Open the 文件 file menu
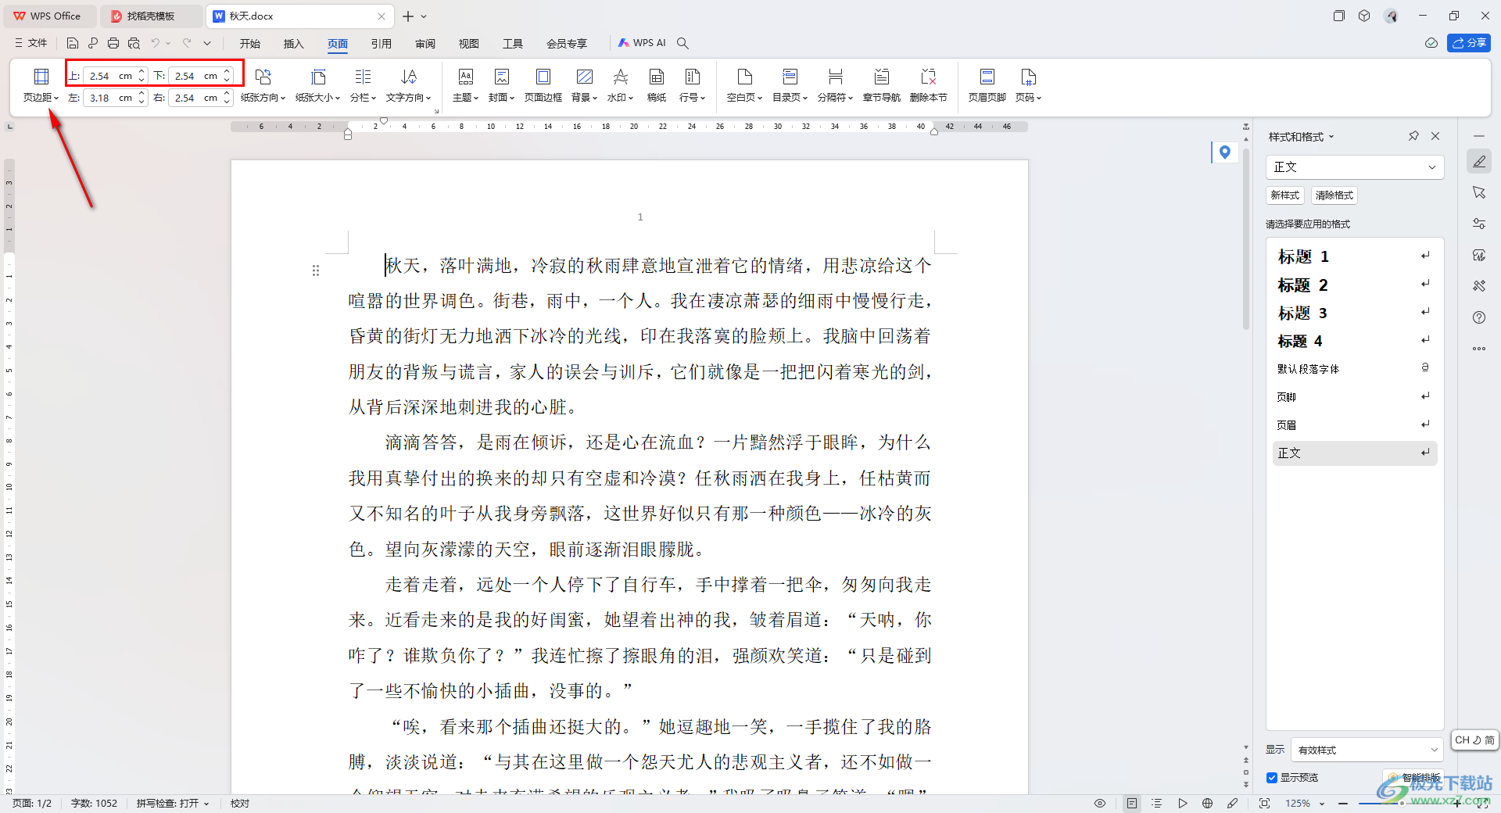1501x813 pixels. (x=31, y=43)
